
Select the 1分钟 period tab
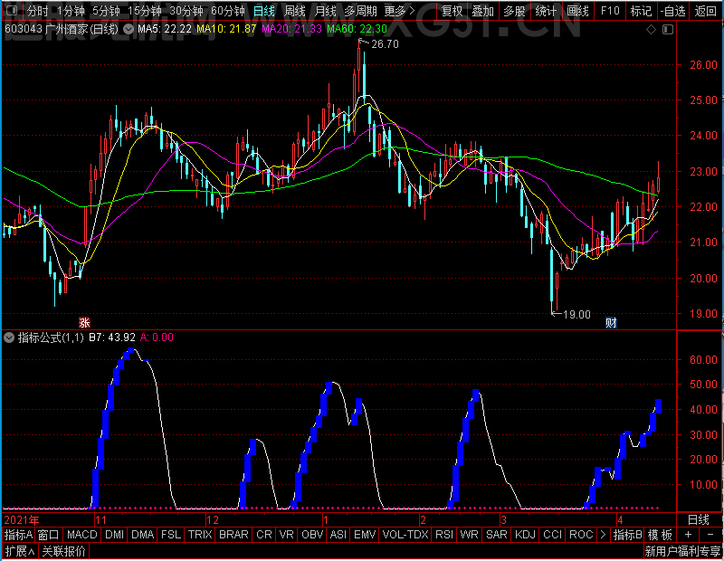[71, 10]
